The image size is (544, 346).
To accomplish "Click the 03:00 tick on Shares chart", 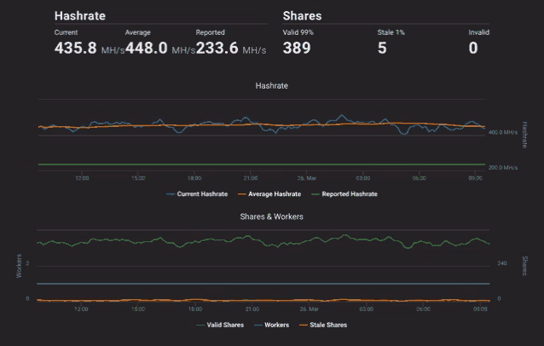I will (x=367, y=309).
